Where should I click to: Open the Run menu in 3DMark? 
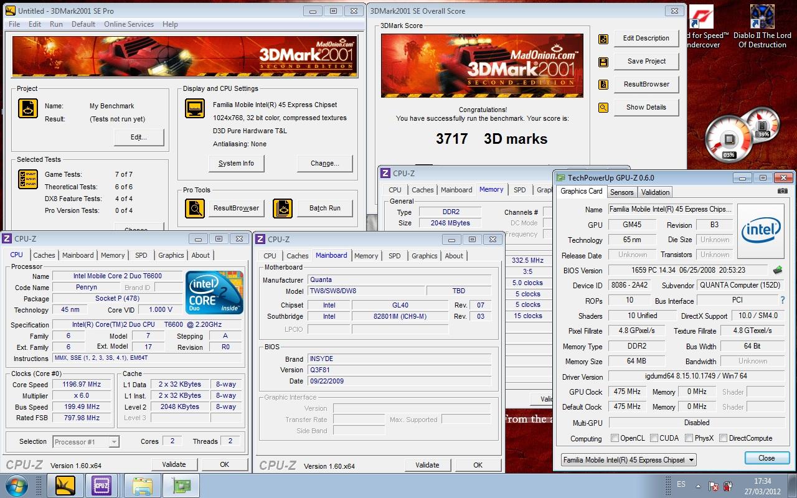56,24
